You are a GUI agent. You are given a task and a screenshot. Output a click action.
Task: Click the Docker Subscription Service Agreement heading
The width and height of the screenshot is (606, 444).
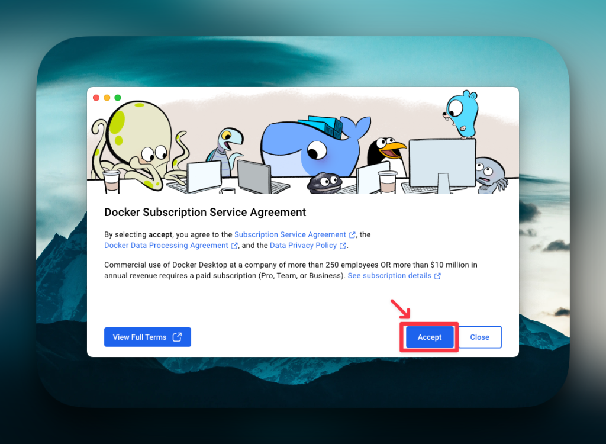[205, 212]
